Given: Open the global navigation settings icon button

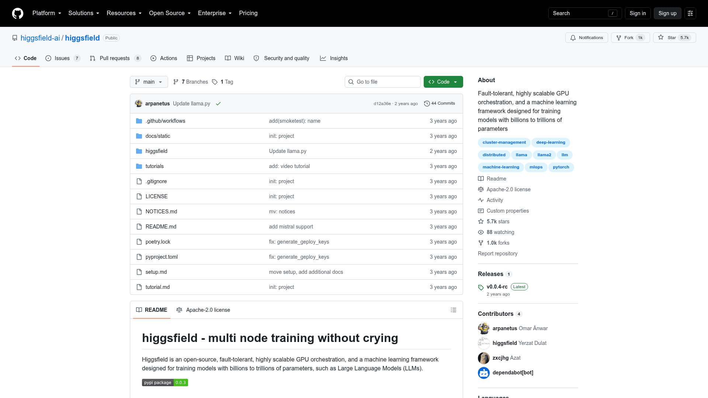Looking at the screenshot, I should click(690, 13).
